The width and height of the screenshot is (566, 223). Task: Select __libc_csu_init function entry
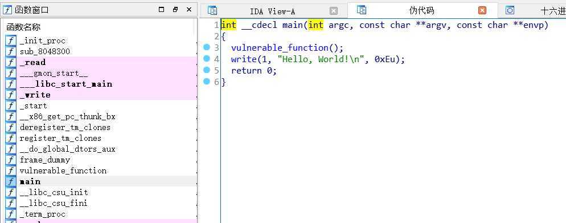click(101, 192)
